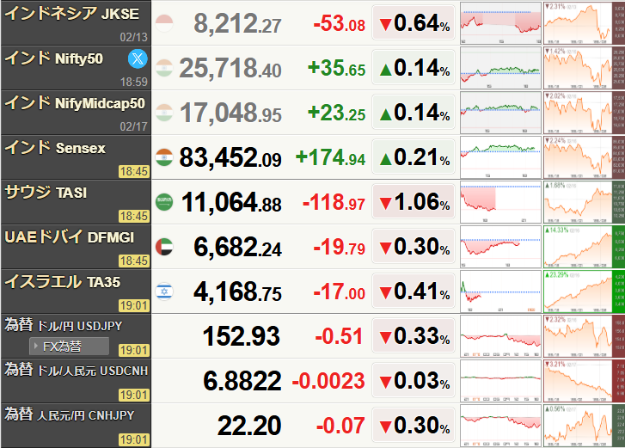Viewport: 625px width, 448px height.
Task: Click the Indonesia flag icon
Action: (164, 23)
